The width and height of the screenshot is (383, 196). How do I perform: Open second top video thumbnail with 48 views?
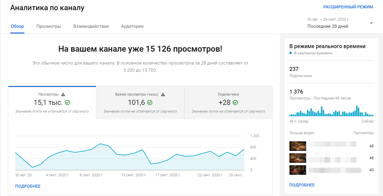298,158
